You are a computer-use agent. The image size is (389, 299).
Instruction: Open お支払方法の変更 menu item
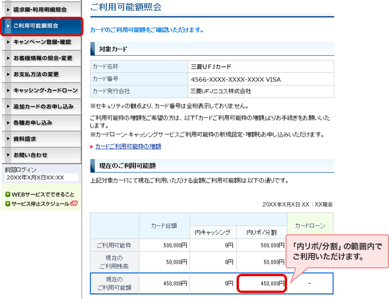tap(36, 74)
